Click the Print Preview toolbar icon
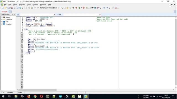The image size is (177, 99). click(x=17, y=8)
